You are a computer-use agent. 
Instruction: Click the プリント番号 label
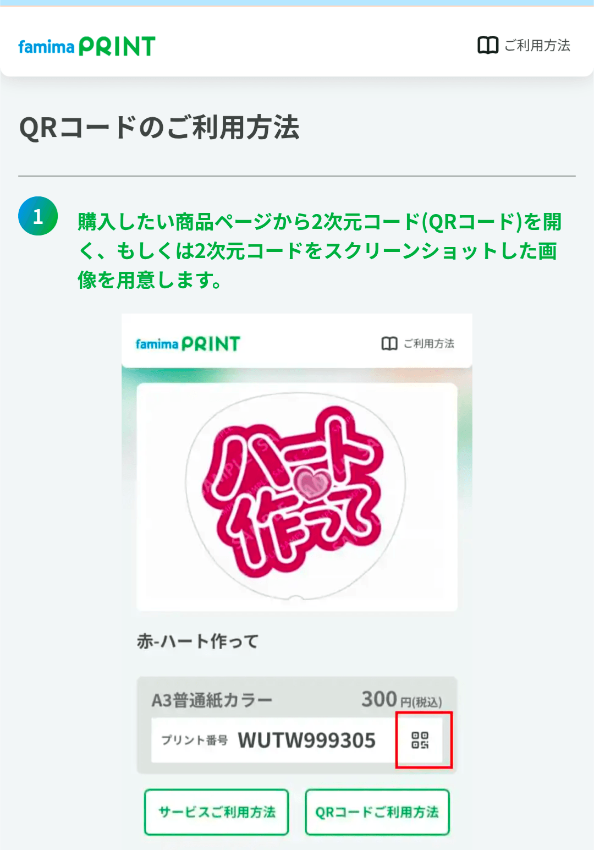click(194, 741)
